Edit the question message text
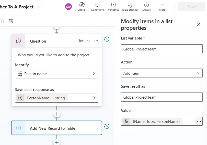 pyautogui.click(x=55, y=55)
